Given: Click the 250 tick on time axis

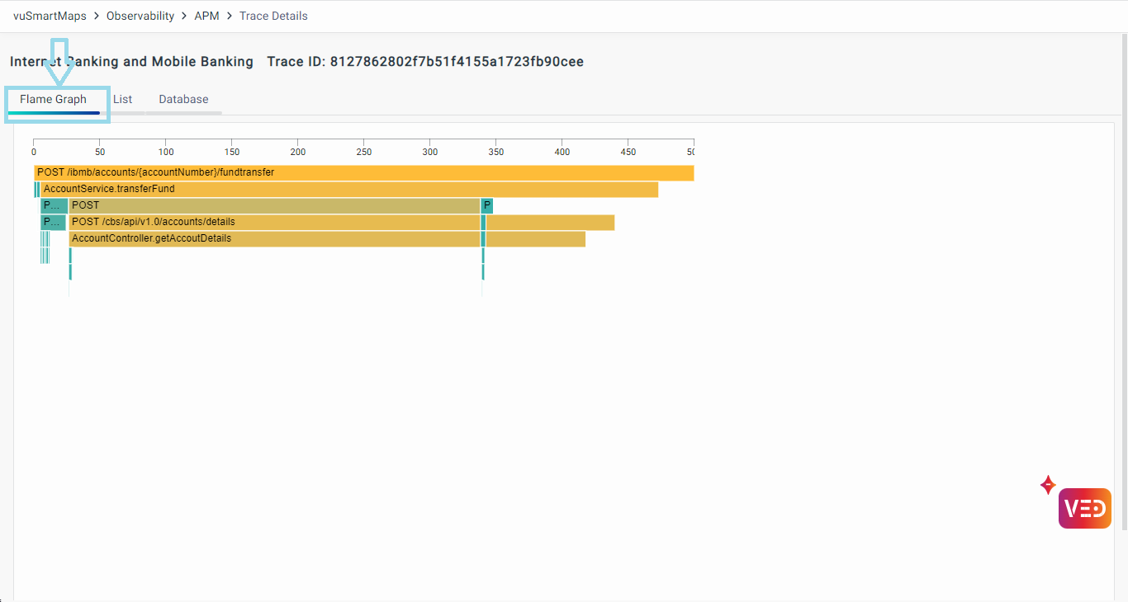Looking at the screenshot, I should pyautogui.click(x=364, y=152).
